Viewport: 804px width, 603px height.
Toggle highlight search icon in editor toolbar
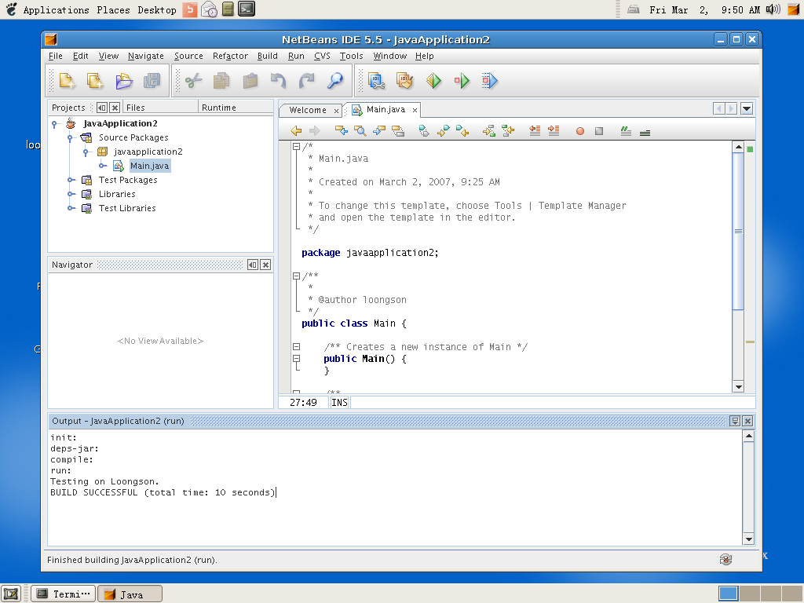[398, 131]
